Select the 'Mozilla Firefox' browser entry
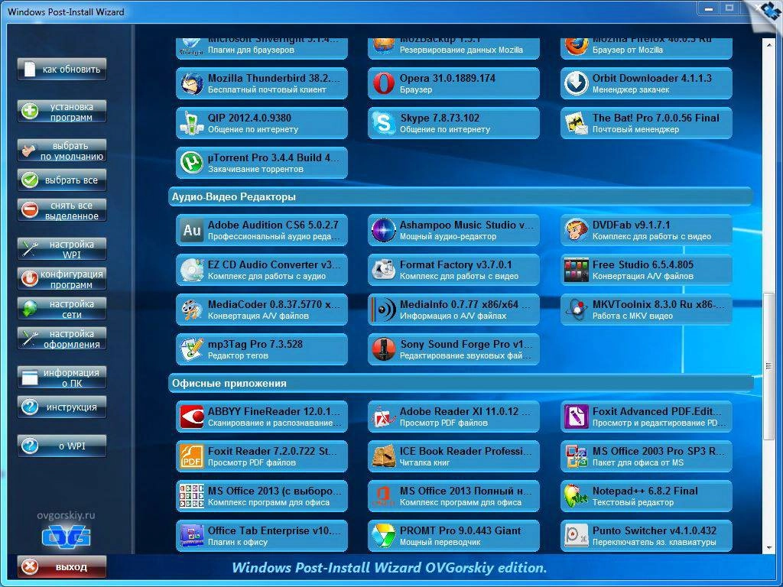Image resolution: width=783 pixels, height=587 pixels. [x=646, y=47]
